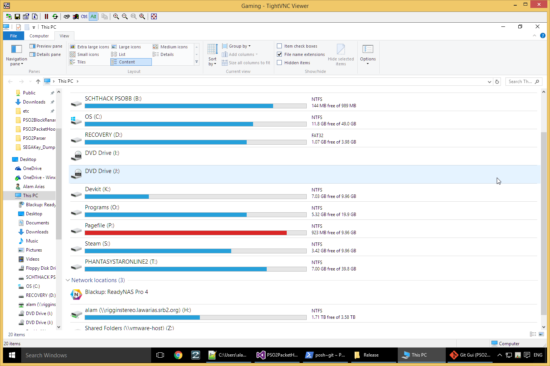Click the green refresh screen icon
The image size is (550, 366).
pos(55,16)
